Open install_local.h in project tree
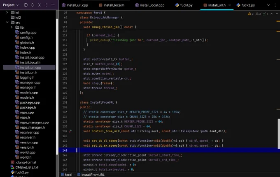 click(28, 62)
